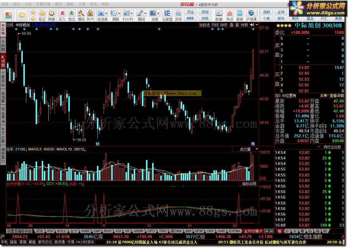Toggle the 均线 moving average lines
Image resolution: width=348 pixels, height=248 pixels.
215,25
